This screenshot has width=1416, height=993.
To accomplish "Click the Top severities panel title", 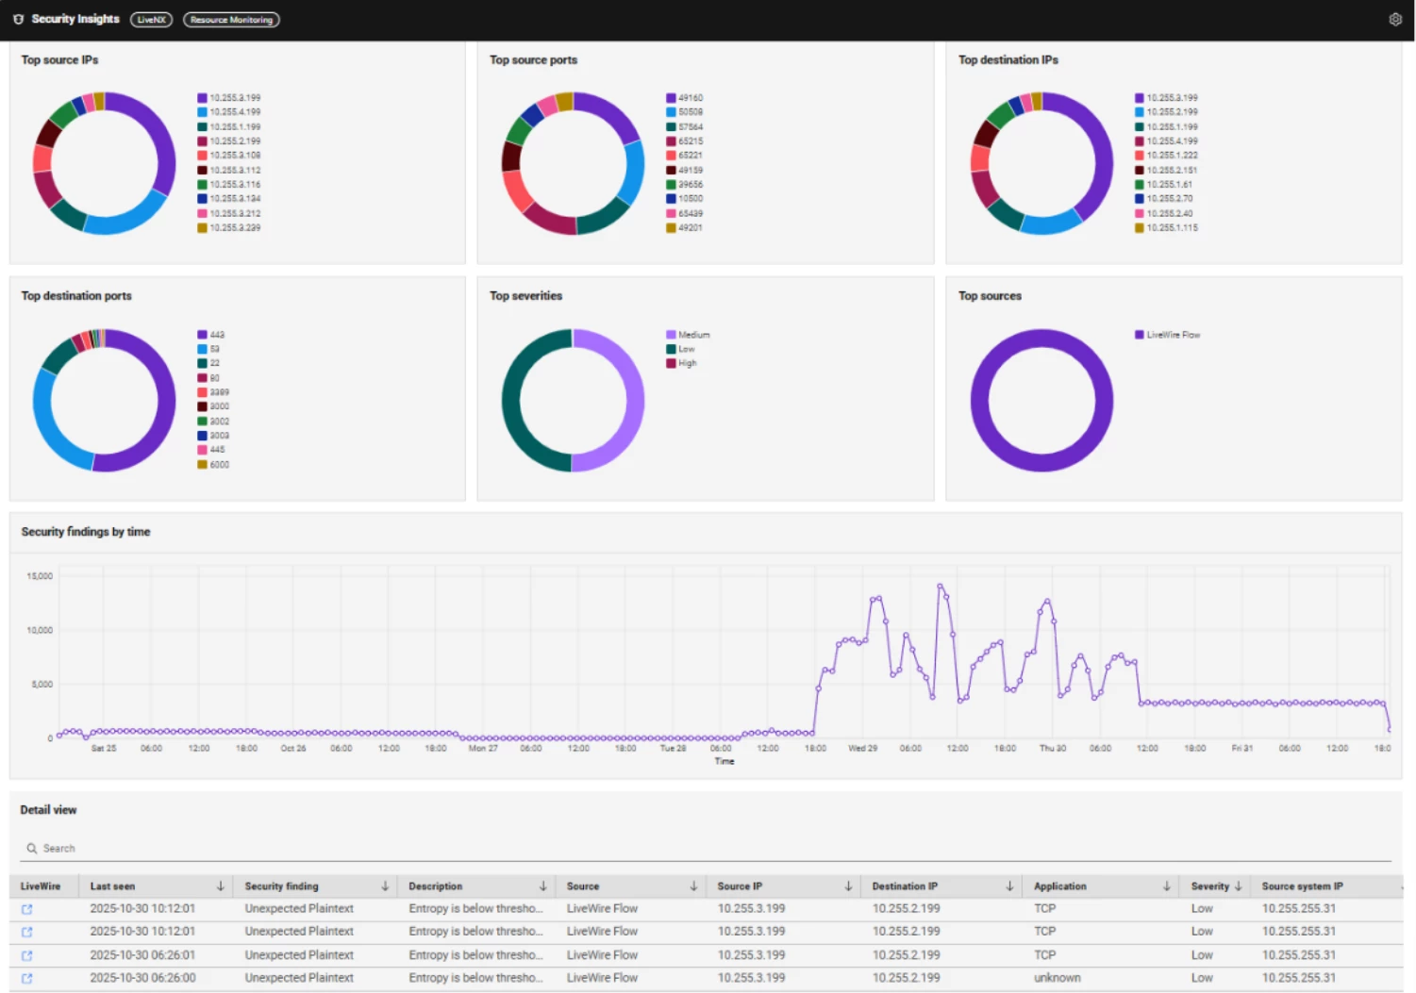I will pyautogui.click(x=525, y=296).
